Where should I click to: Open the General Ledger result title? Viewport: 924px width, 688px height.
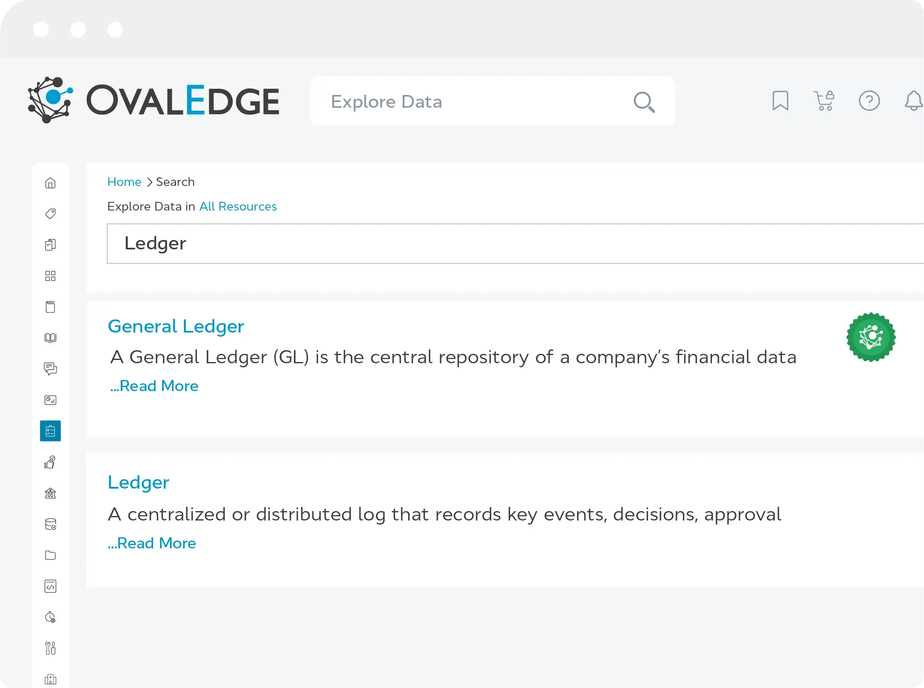click(176, 326)
